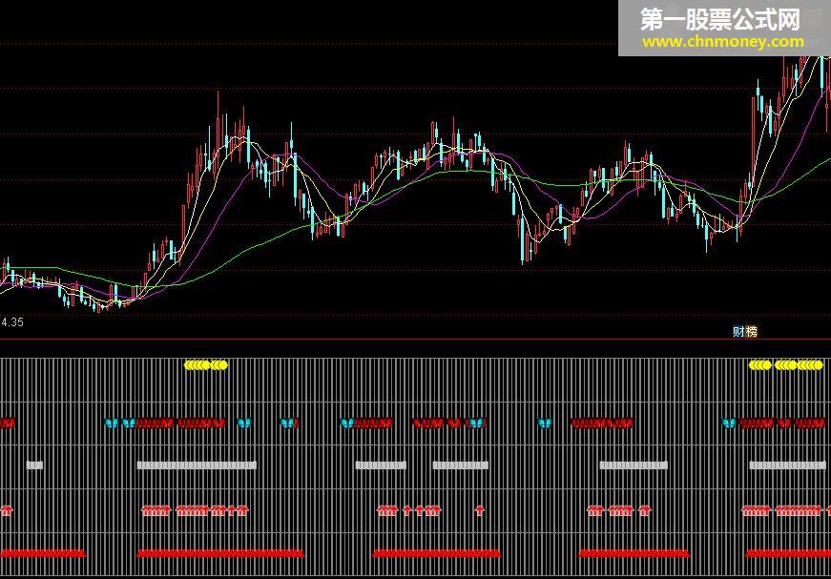831x579 pixels.
Task: Click the left yellow circle signal cluster
Action: [206, 365]
